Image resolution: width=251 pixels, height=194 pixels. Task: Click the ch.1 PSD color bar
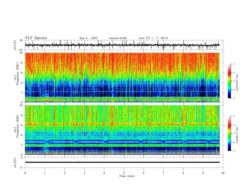click(229, 81)
